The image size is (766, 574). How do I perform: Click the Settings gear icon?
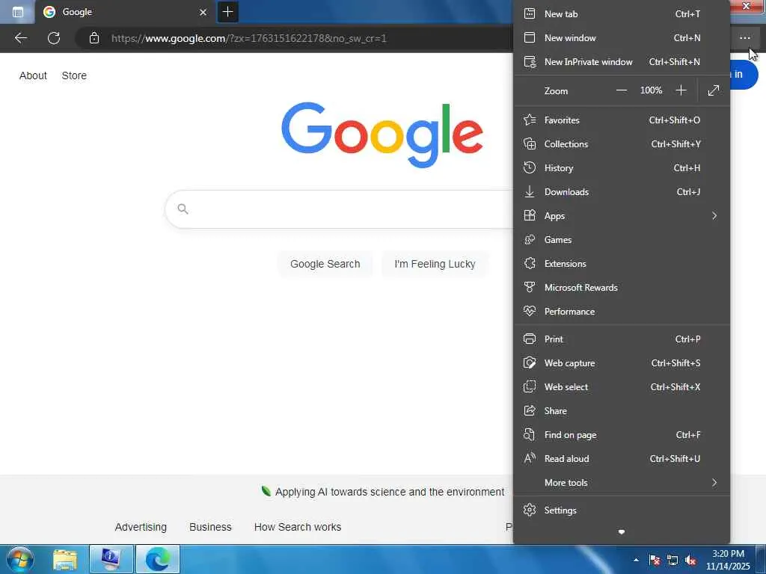point(530,510)
